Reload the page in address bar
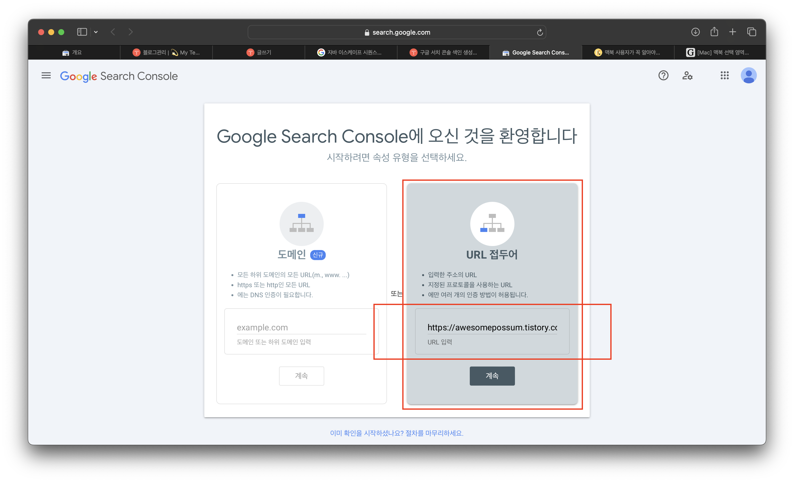Screen dimensions: 794x482 pyautogui.click(x=540, y=32)
